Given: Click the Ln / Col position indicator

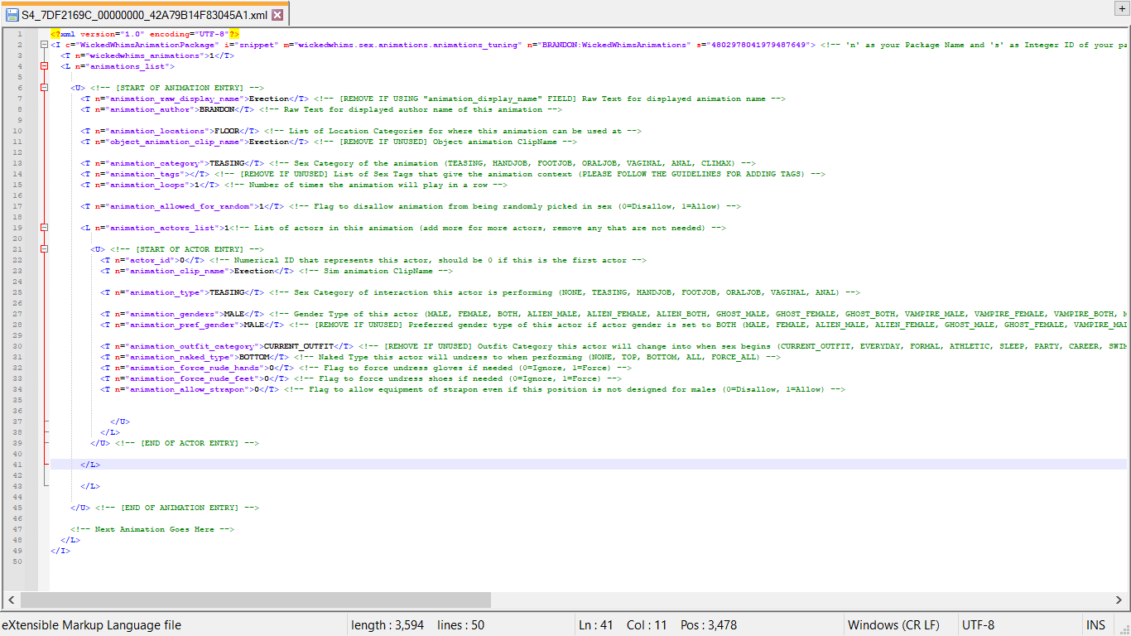Looking at the screenshot, I should tap(621, 625).
